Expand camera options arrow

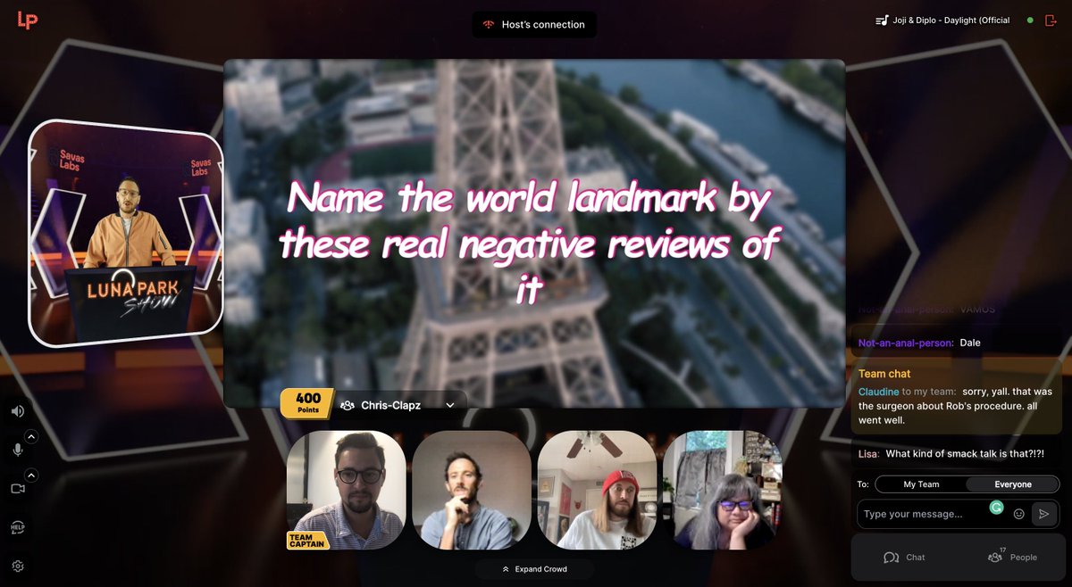(30, 475)
